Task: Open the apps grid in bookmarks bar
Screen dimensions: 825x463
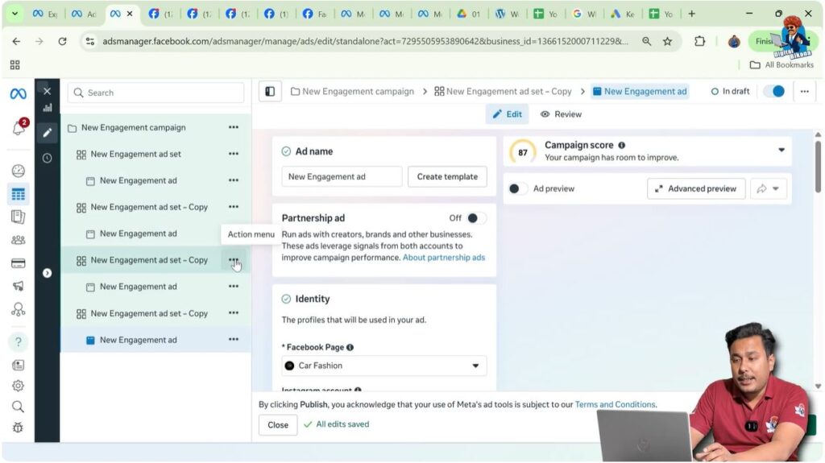Action: [15, 64]
